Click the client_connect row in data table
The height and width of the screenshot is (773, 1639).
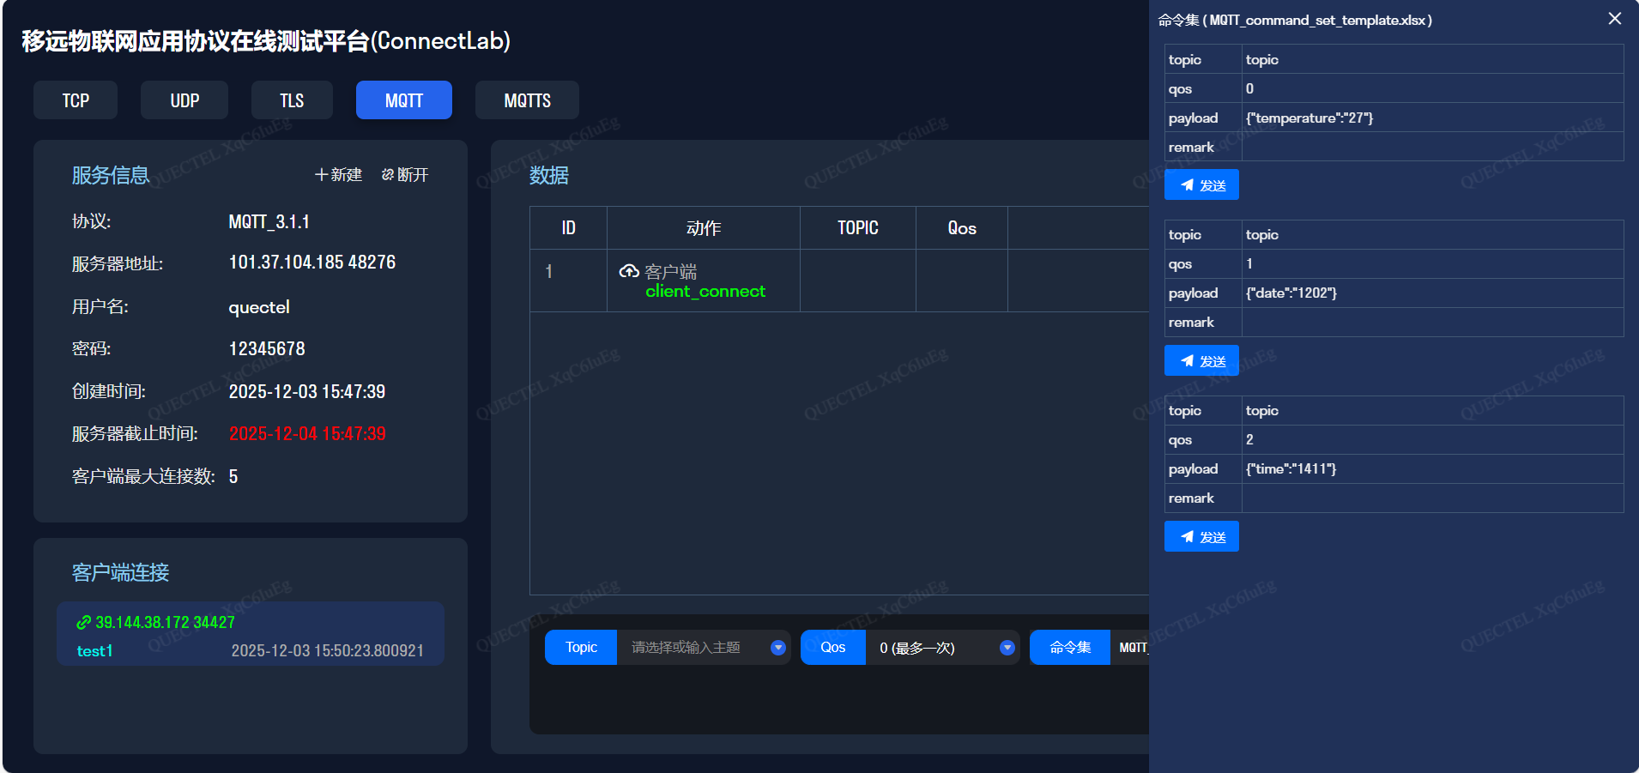(705, 292)
